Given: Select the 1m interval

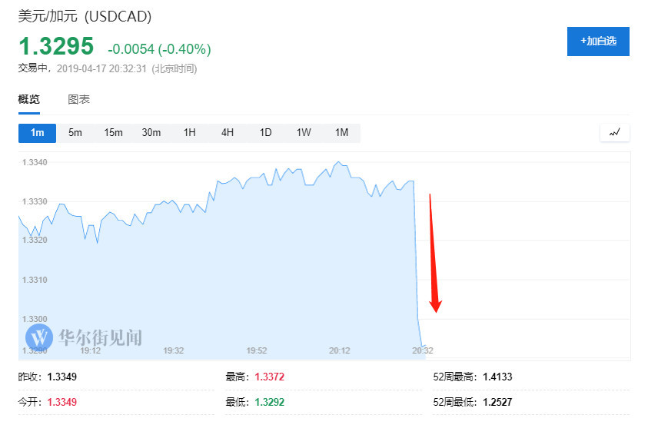Looking at the screenshot, I should tap(37, 133).
